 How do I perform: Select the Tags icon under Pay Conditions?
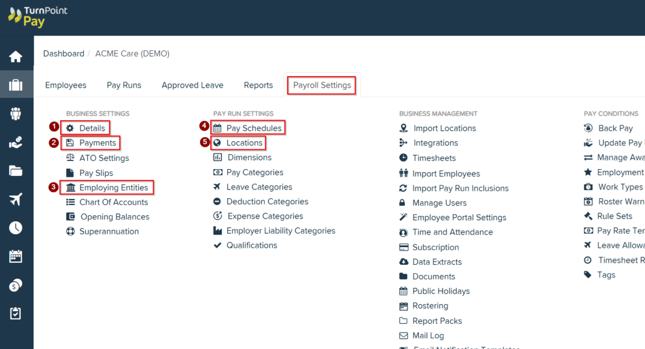(588, 274)
